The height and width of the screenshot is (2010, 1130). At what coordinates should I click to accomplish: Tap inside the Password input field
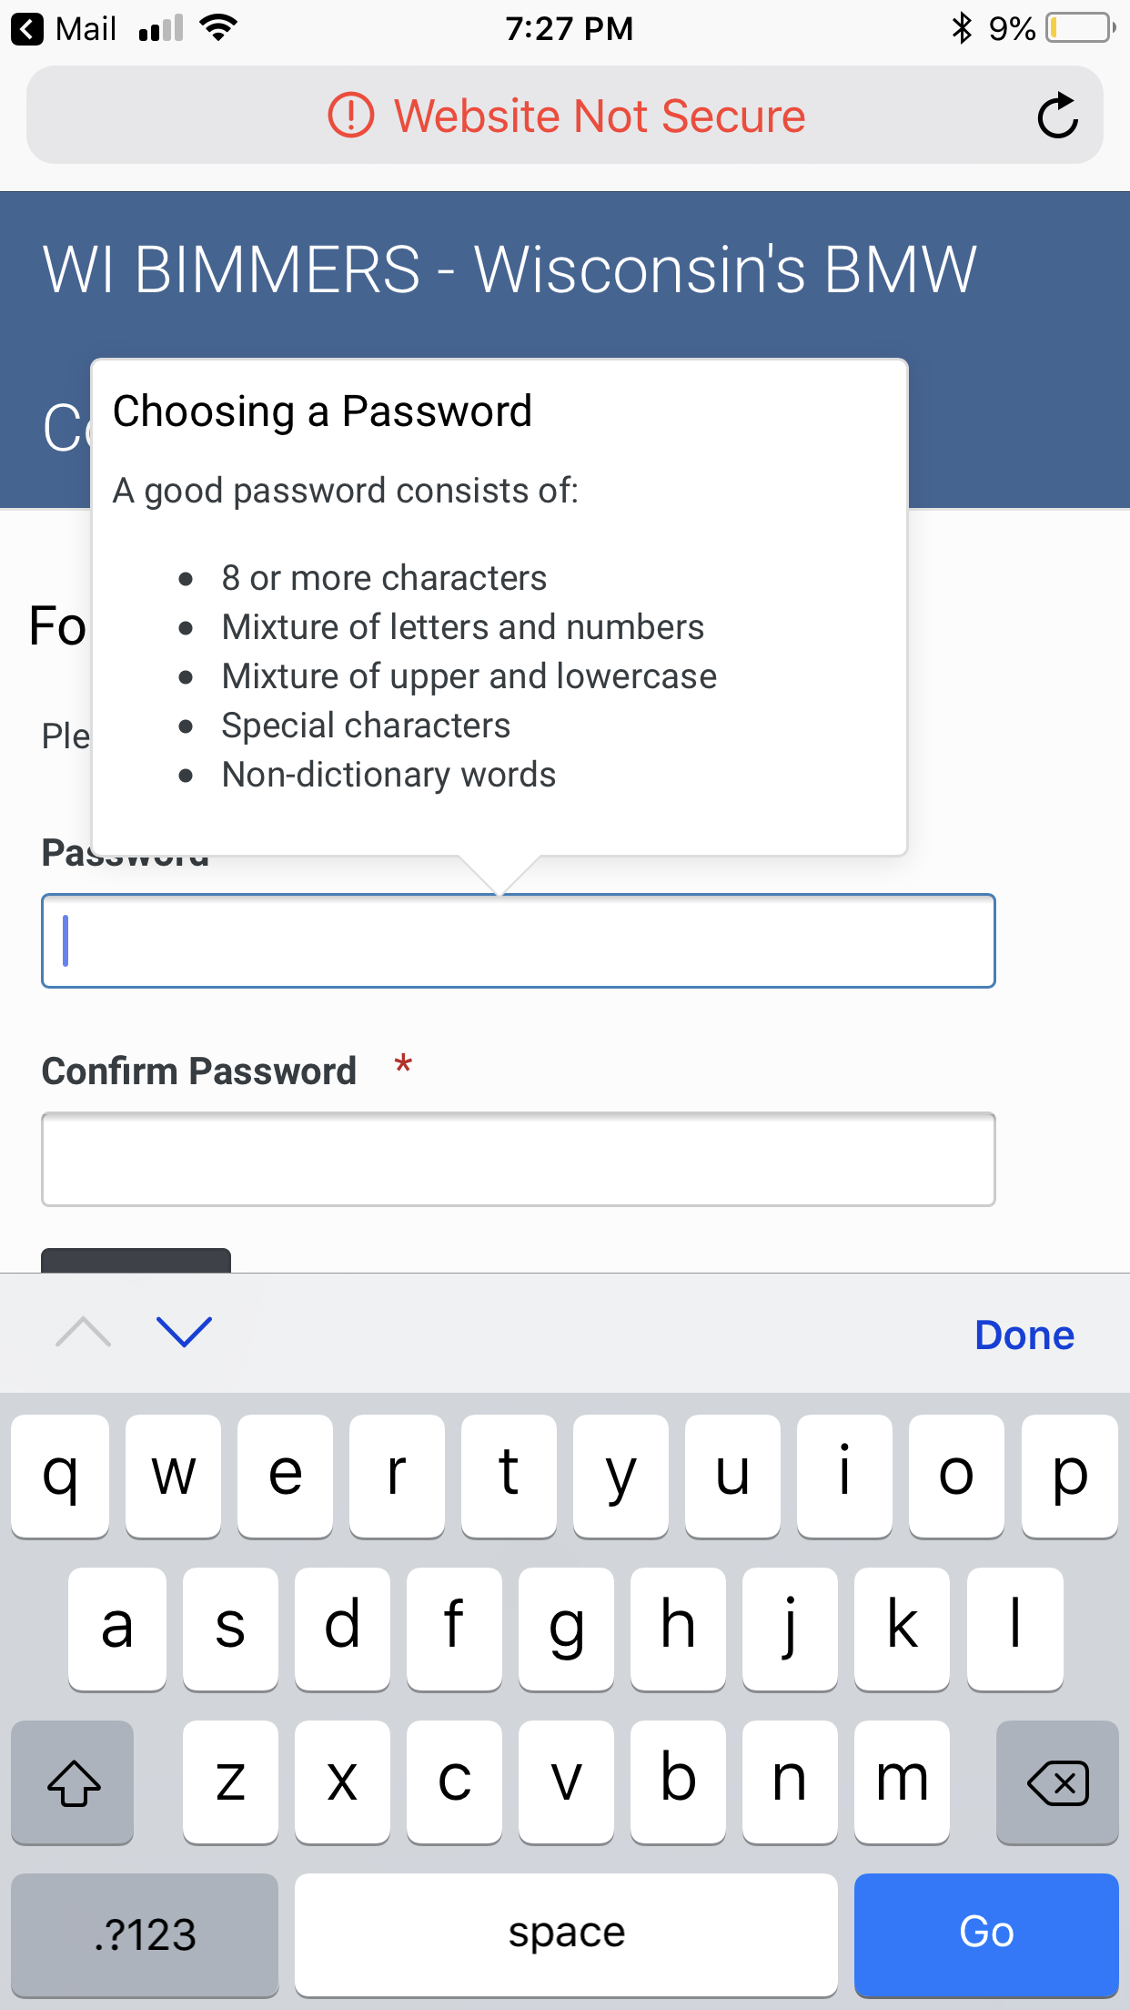[x=519, y=940]
